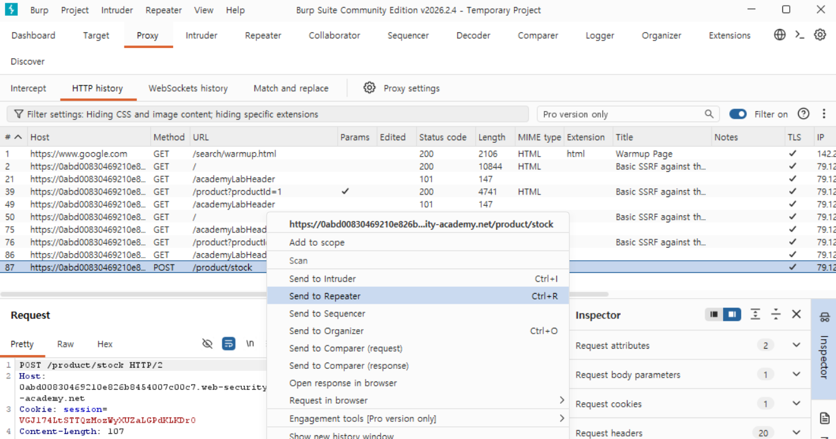Viewport: 836px width, 439px height.
Task: Select the www.google.com warmup.html row
Action: (x=418, y=153)
